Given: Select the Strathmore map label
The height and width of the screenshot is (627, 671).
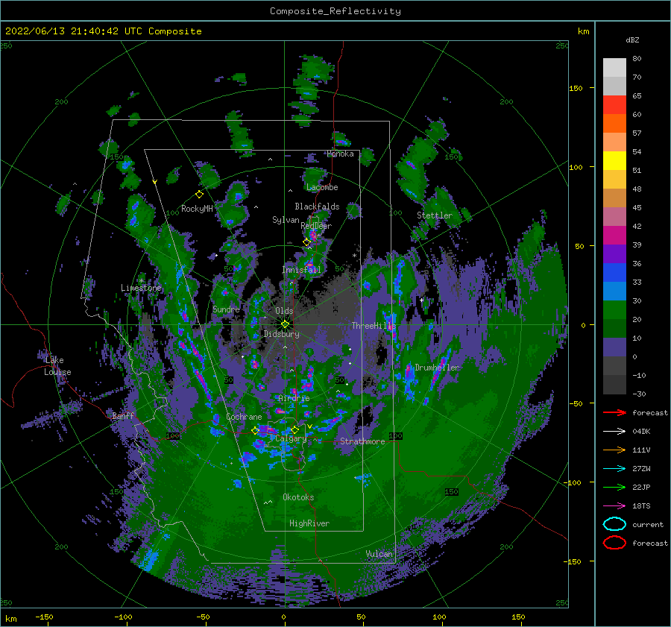Looking at the screenshot, I should click(x=362, y=441).
